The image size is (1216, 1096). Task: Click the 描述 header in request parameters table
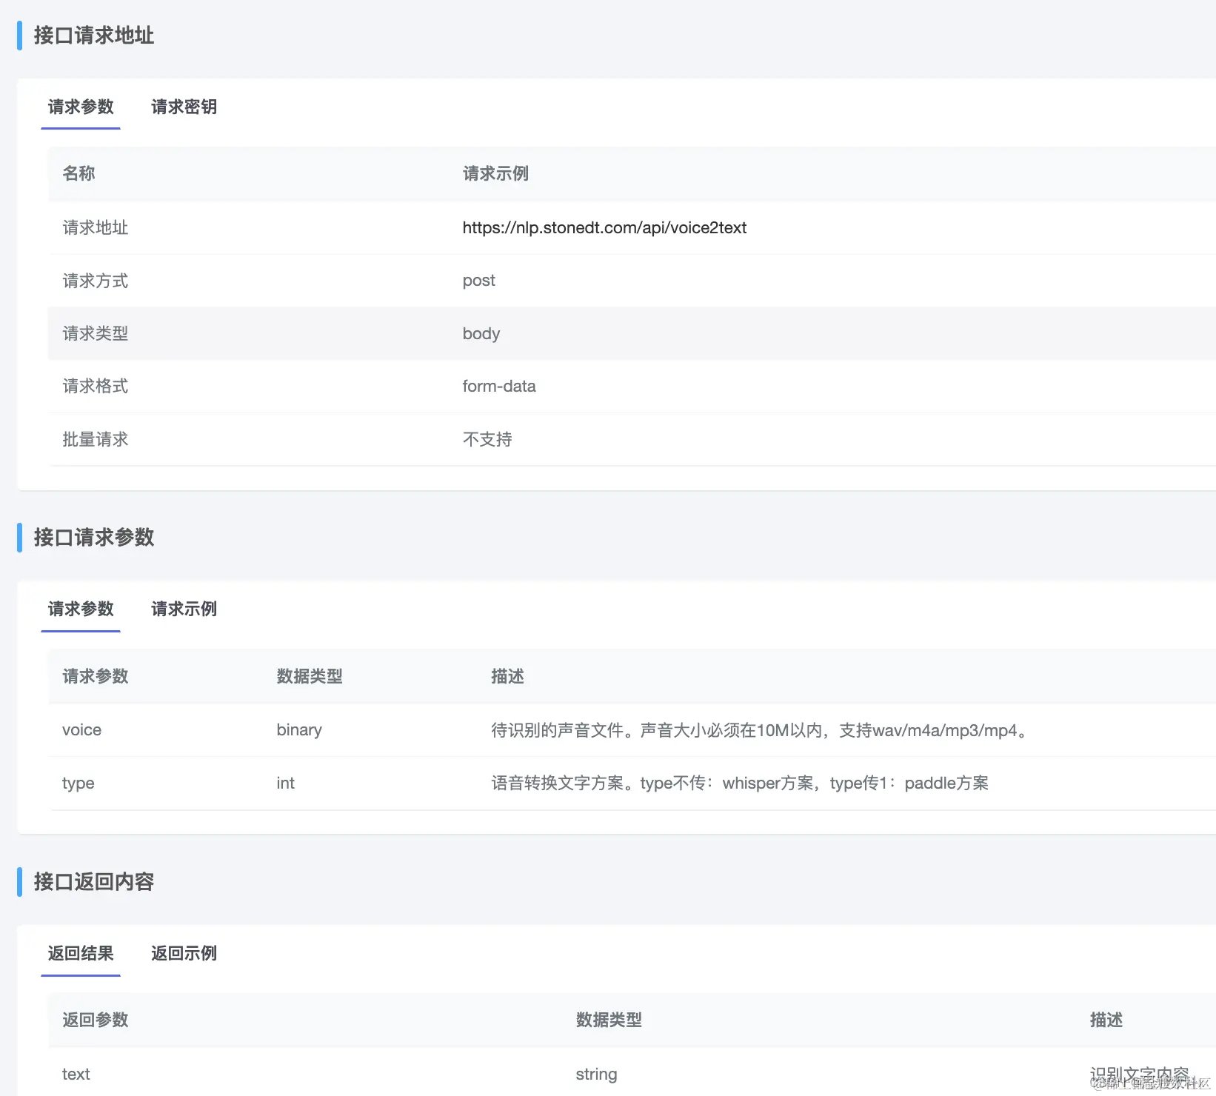pos(507,676)
